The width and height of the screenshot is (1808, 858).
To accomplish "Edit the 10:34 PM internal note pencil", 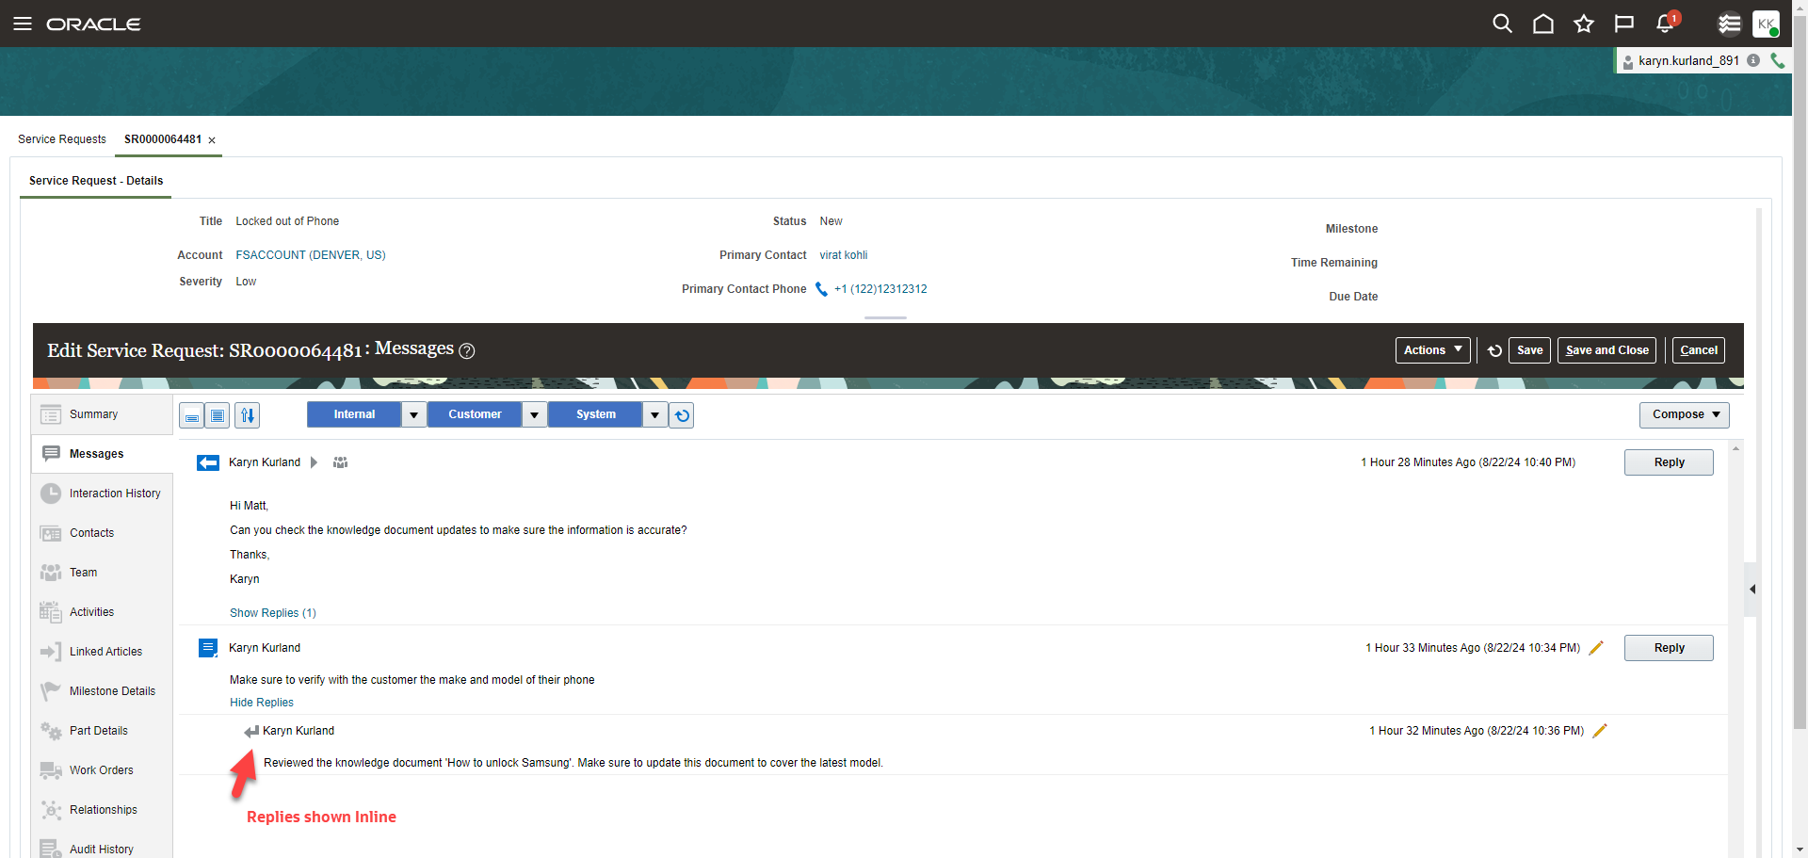I will (x=1596, y=648).
